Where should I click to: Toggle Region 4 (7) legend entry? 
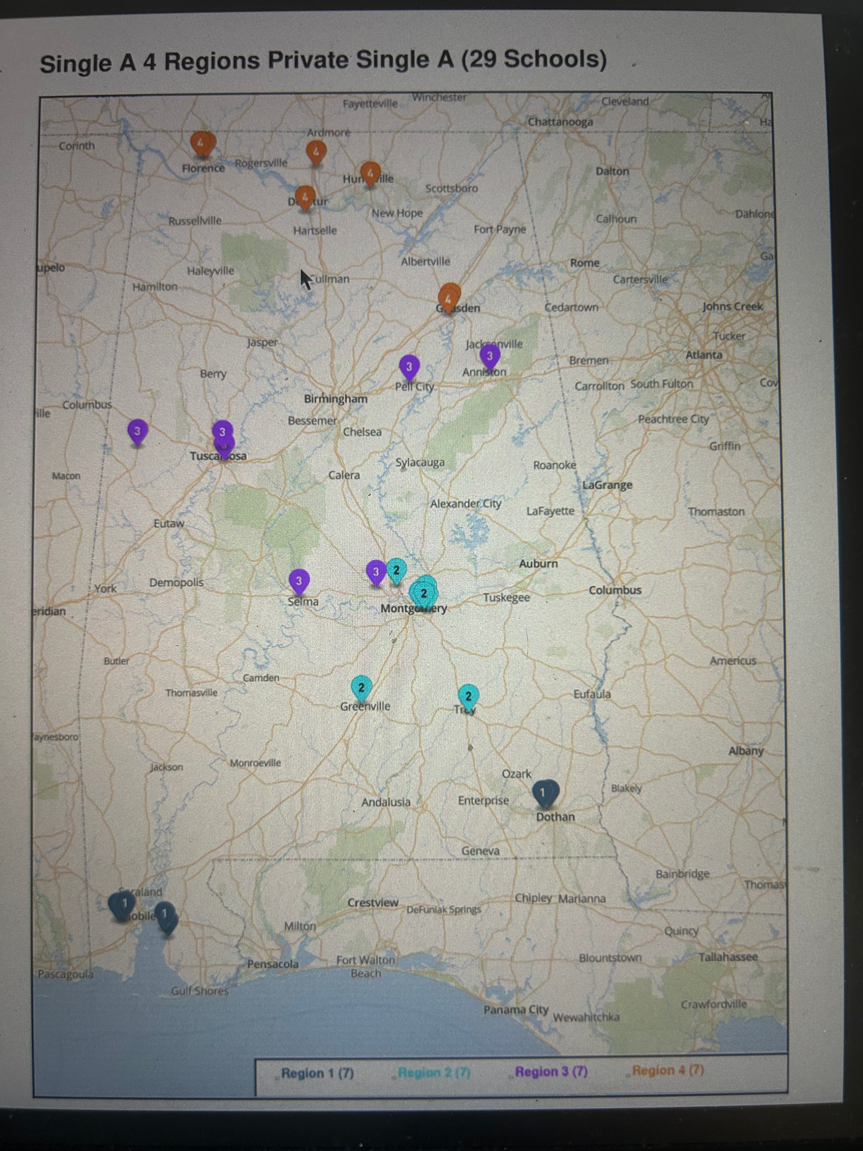coord(668,1070)
